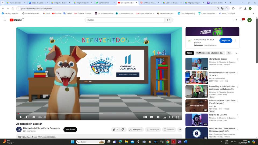Open a new browser tab
Image resolution: width=258 pixels, height=145 pixels.
[230, 3]
